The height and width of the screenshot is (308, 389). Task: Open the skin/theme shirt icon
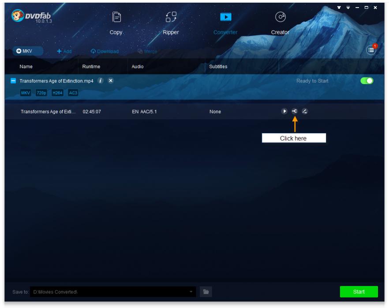pyautogui.click(x=339, y=7)
